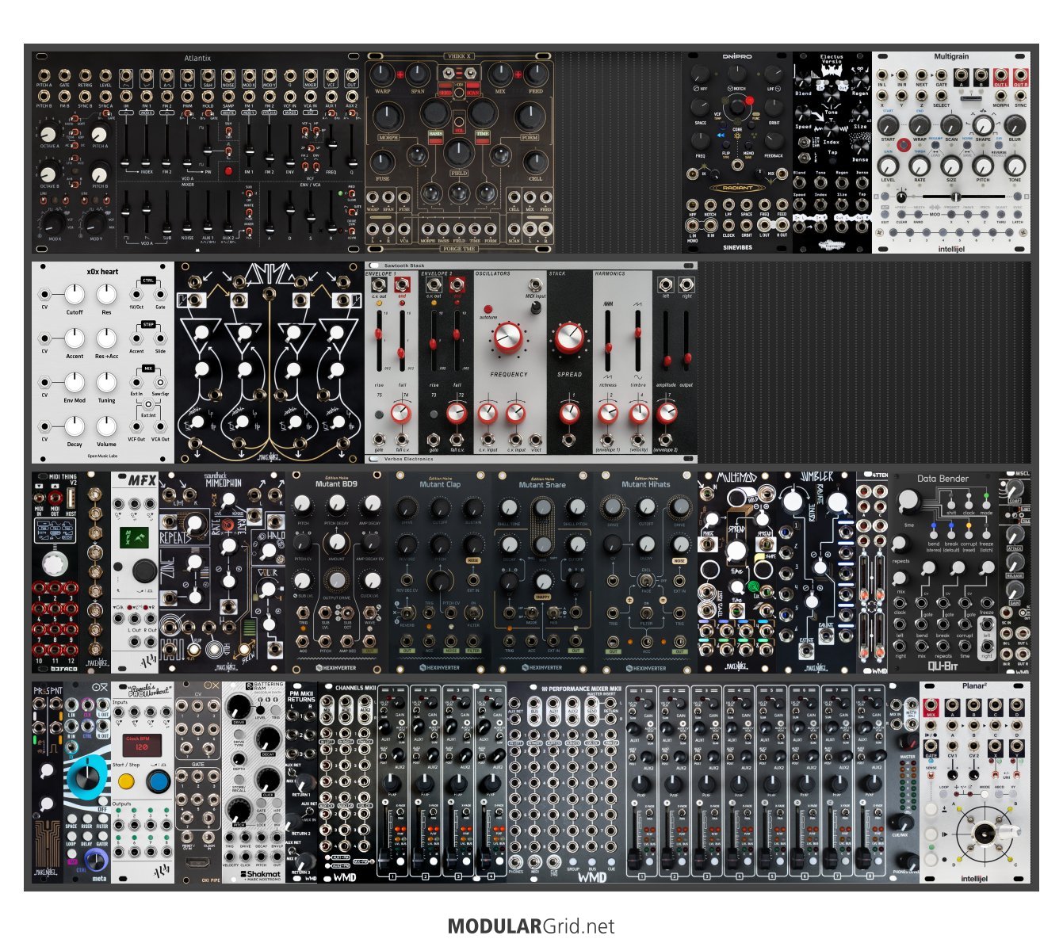Click the HPF knob on DNIPRO

click(x=700, y=74)
